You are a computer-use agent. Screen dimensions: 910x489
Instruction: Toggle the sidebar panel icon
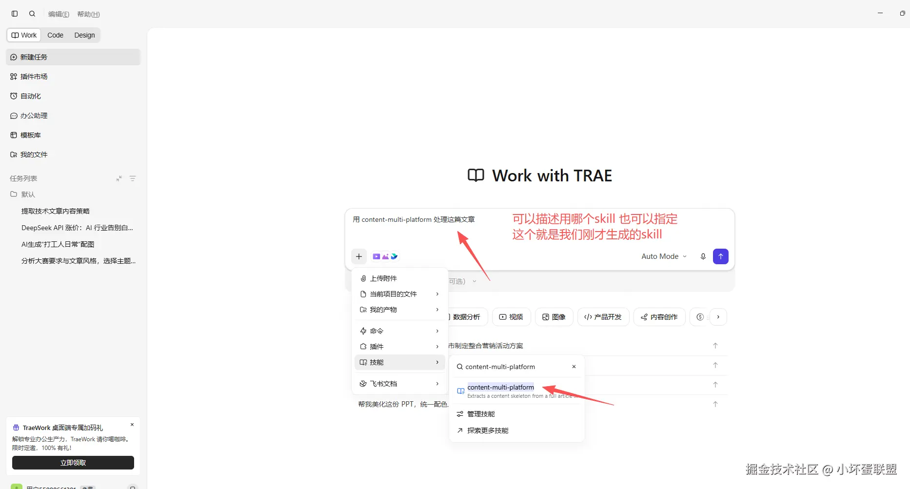15,14
